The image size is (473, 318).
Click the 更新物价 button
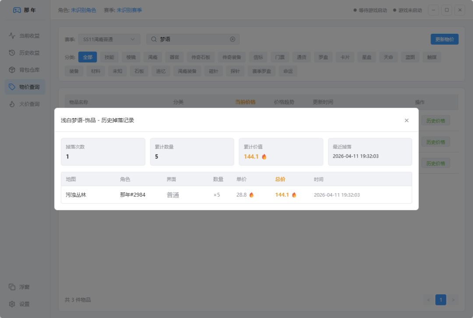445,39
